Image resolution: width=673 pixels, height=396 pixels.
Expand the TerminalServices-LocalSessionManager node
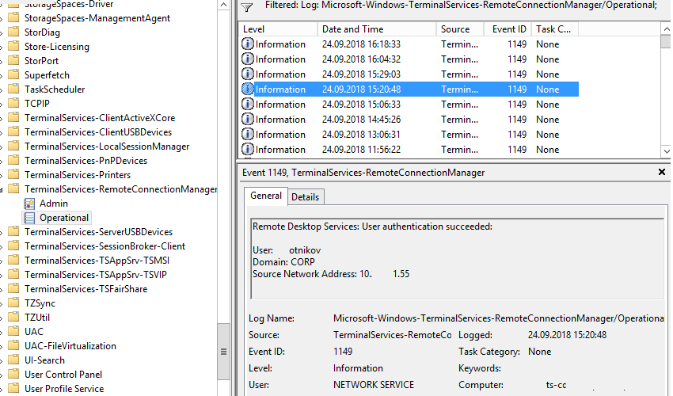point(3,147)
